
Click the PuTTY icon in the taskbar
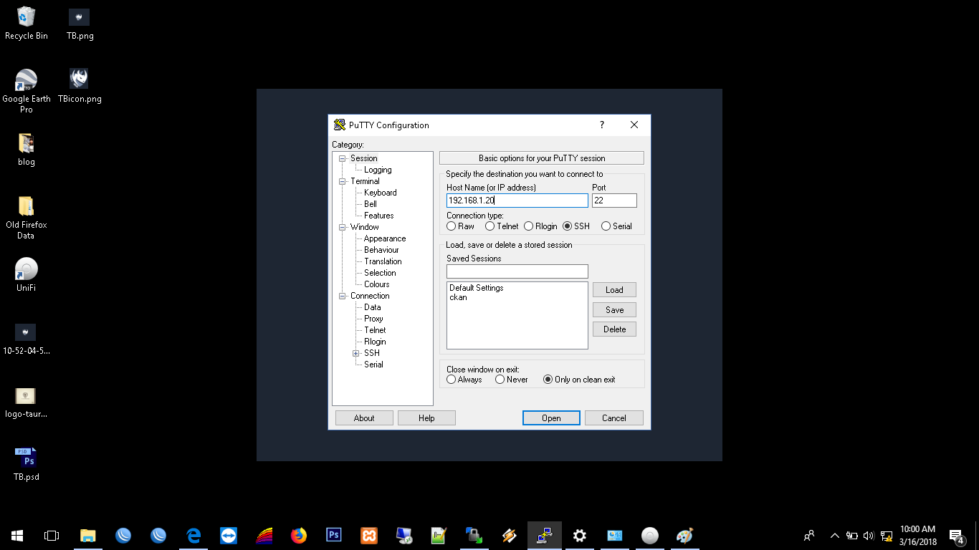point(545,535)
